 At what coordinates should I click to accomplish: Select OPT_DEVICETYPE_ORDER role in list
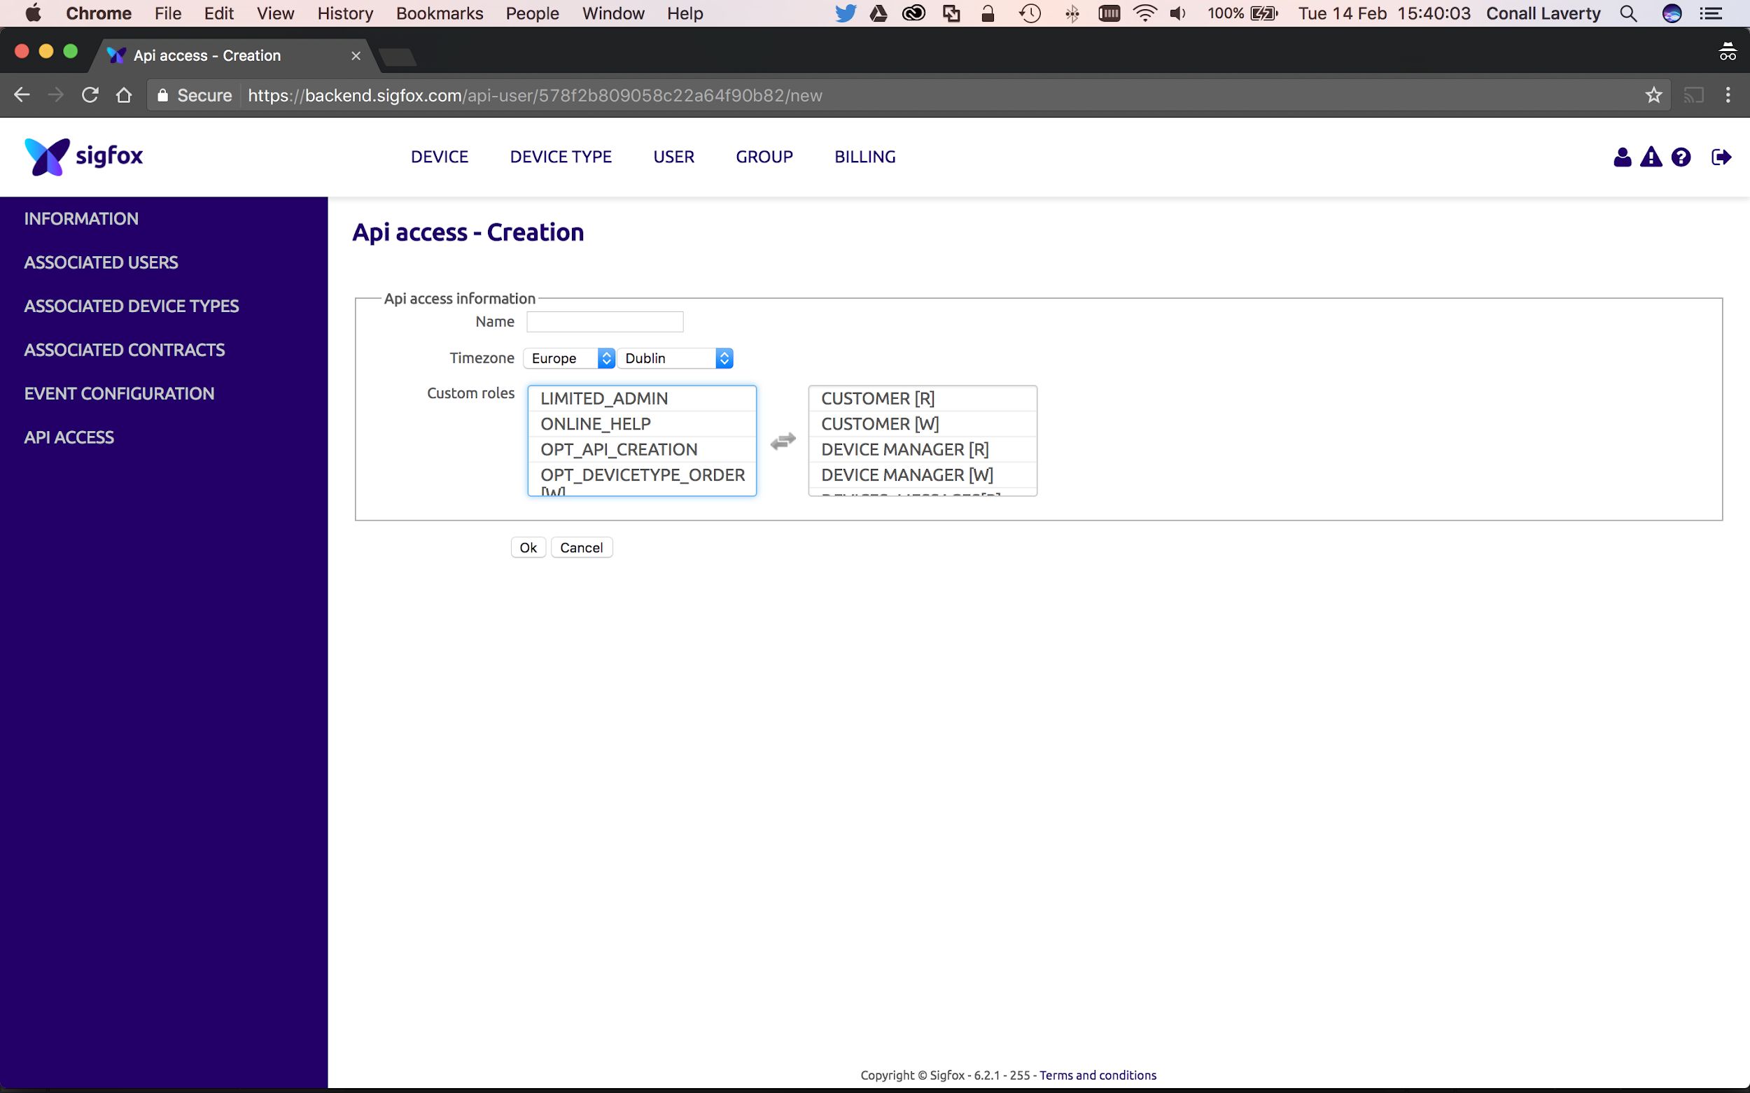(642, 478)
